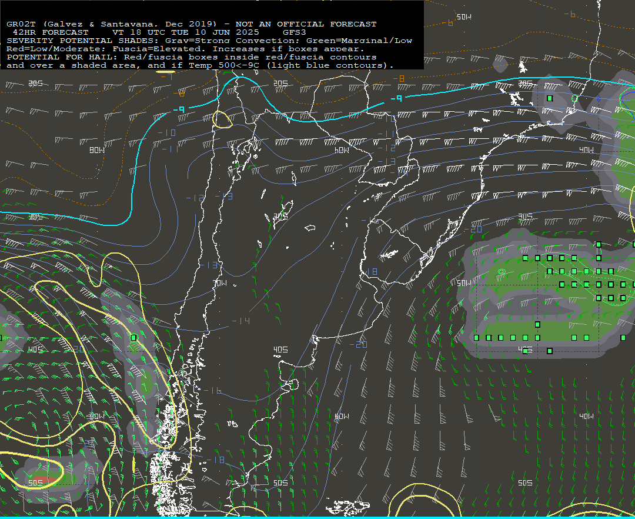Click the cyan "-9" label over the Pacific

[x=179, y=110]
